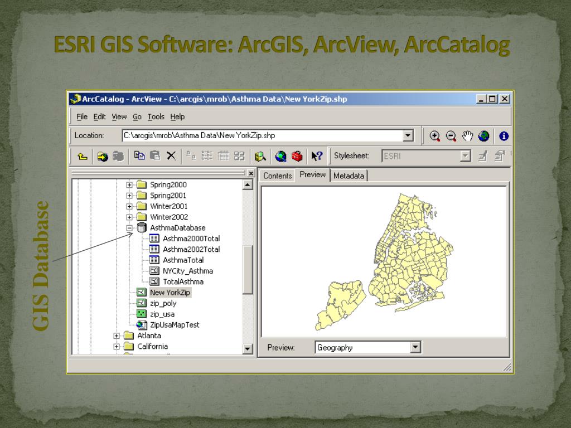
Task: Open the Tools menu
Action: 156,117
